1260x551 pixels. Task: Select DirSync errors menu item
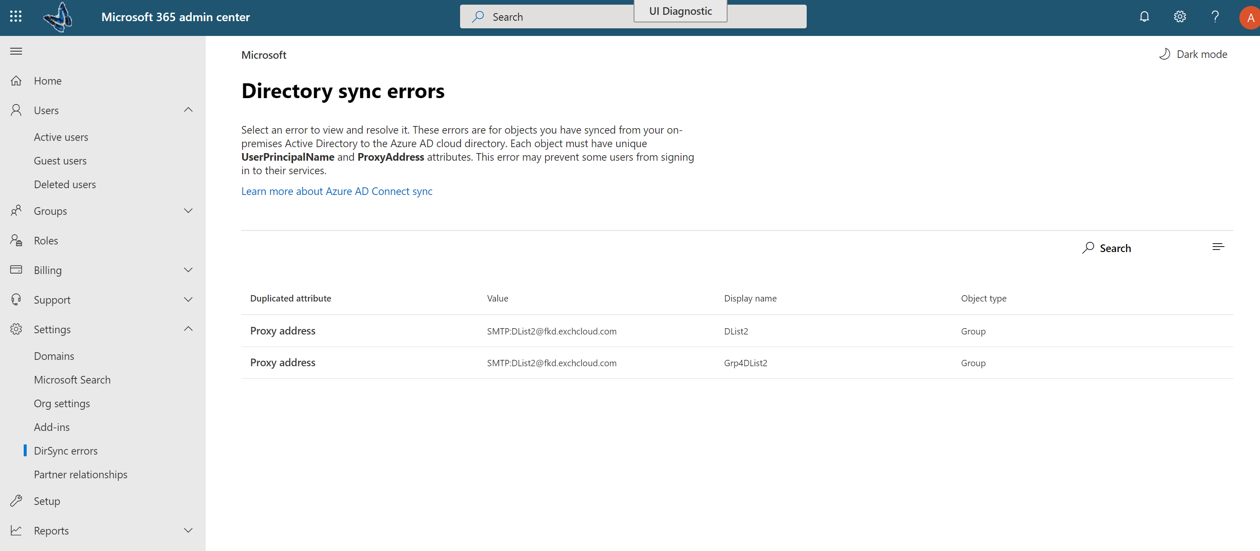pos(65,450)
